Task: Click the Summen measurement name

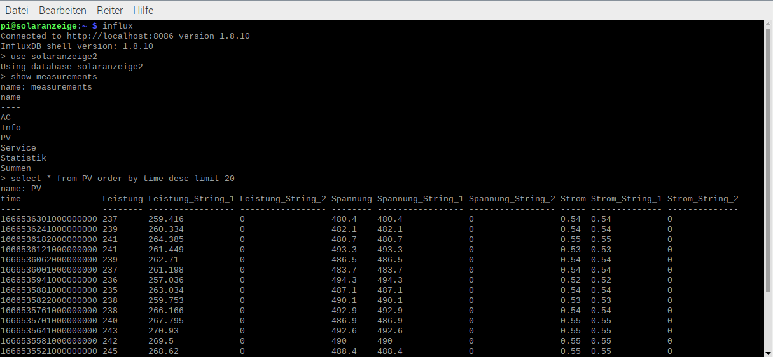Action: [x=16, y=168]
